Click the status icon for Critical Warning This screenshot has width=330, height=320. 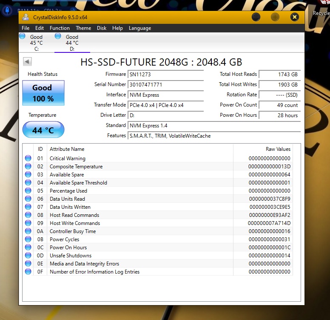tap(28, 158)
